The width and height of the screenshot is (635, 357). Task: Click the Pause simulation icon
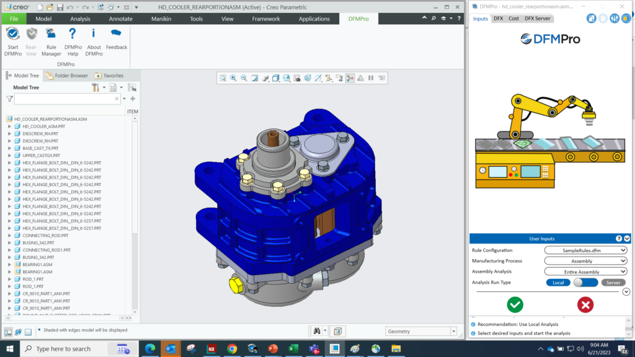371,78
